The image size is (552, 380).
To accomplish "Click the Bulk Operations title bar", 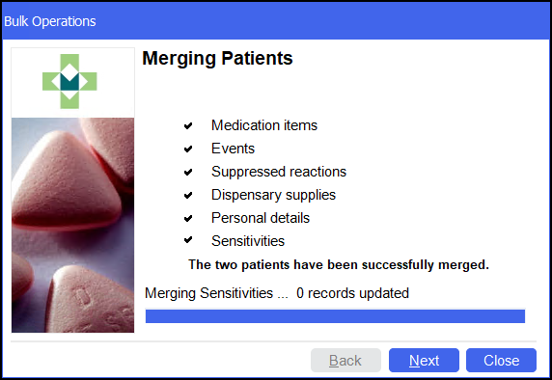I will [276, 21].
